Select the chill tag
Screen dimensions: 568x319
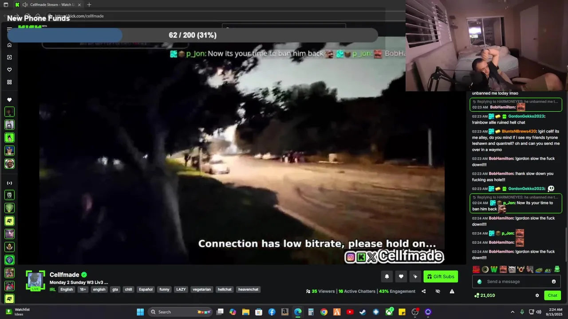pos(128,289)
